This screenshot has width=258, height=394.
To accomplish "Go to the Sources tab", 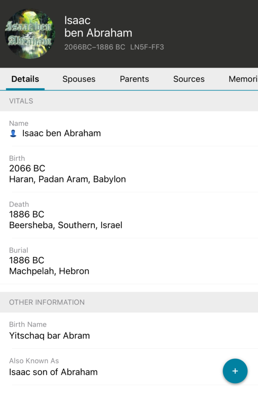I will (189, 79).
